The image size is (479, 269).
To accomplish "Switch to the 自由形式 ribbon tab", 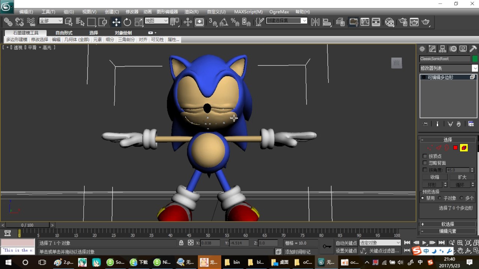I will 64,33.
